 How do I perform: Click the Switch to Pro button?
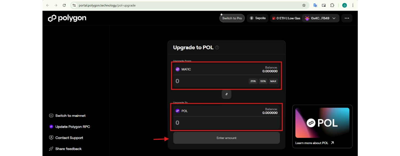pos(232,18)
